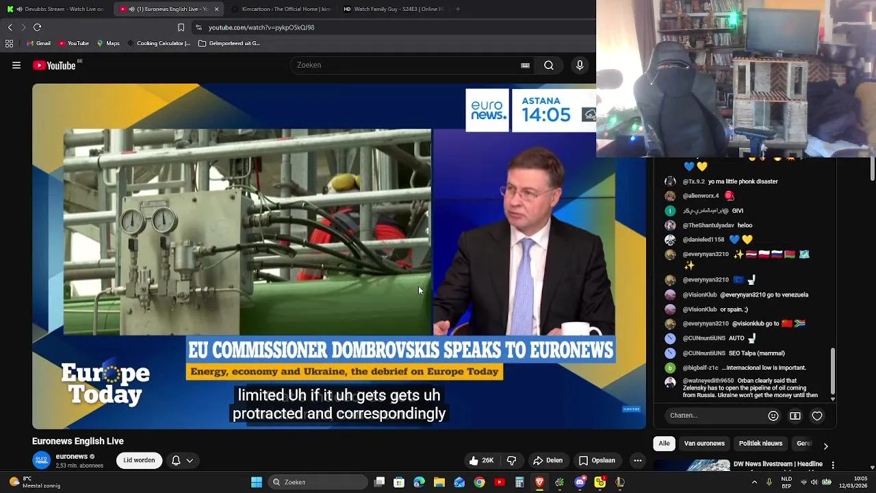Start voice search with the microphone icon
Image resolution: width=876 pixels, height=493 pixels.
(x=580, y=65)
